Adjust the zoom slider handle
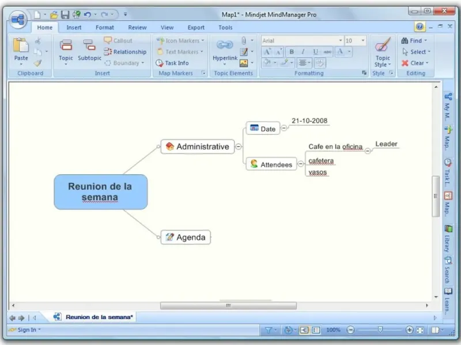The height and width of the screenshot is (345, 461). 380,330
